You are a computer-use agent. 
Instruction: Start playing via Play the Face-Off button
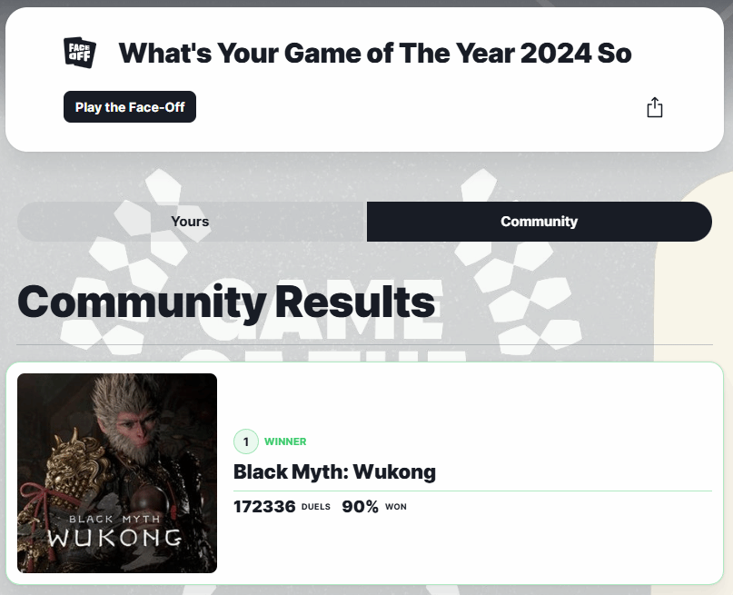pyautogui.click(x=130, y=107)
